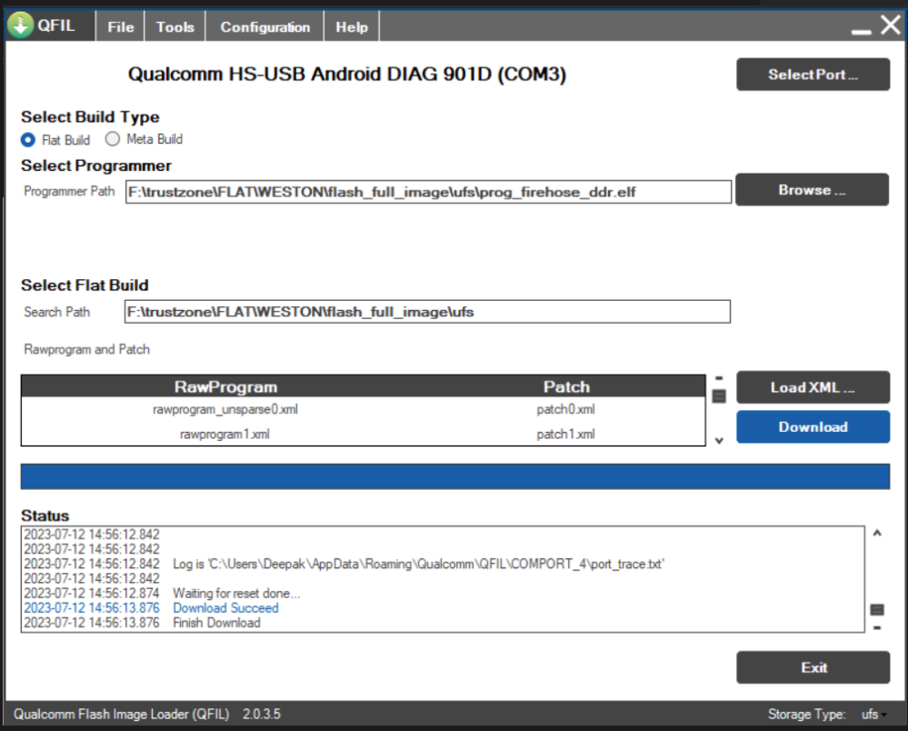Click the 'Download Succeed' log line

click(x=225, y=607)
